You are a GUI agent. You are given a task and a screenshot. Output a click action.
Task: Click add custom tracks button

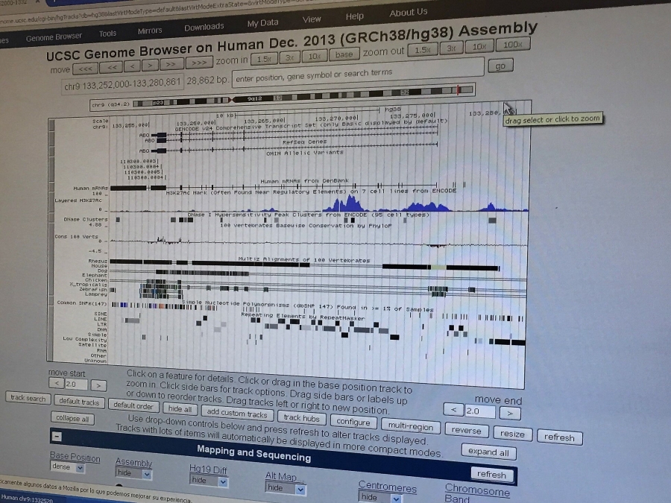pos(237,413)
